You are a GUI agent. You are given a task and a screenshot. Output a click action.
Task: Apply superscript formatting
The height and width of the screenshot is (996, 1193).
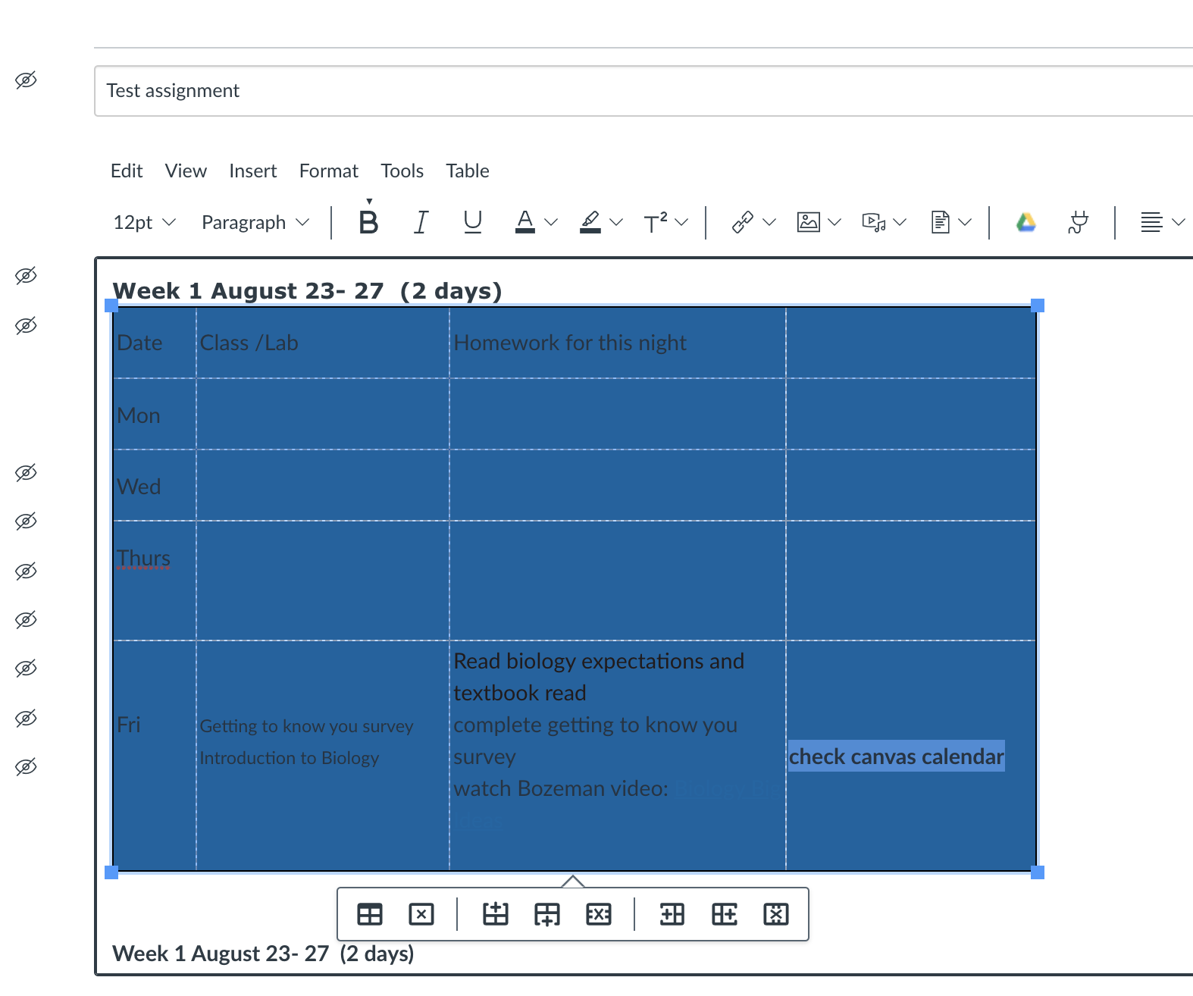[x=655, y=222]
